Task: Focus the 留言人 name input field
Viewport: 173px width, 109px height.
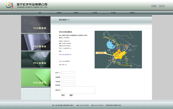Action: (68, 72)
